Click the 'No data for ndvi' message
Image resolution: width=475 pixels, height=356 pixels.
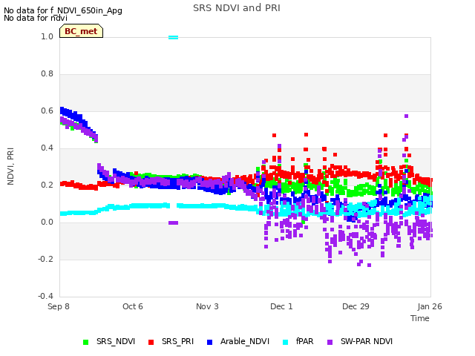pos(36,18)
